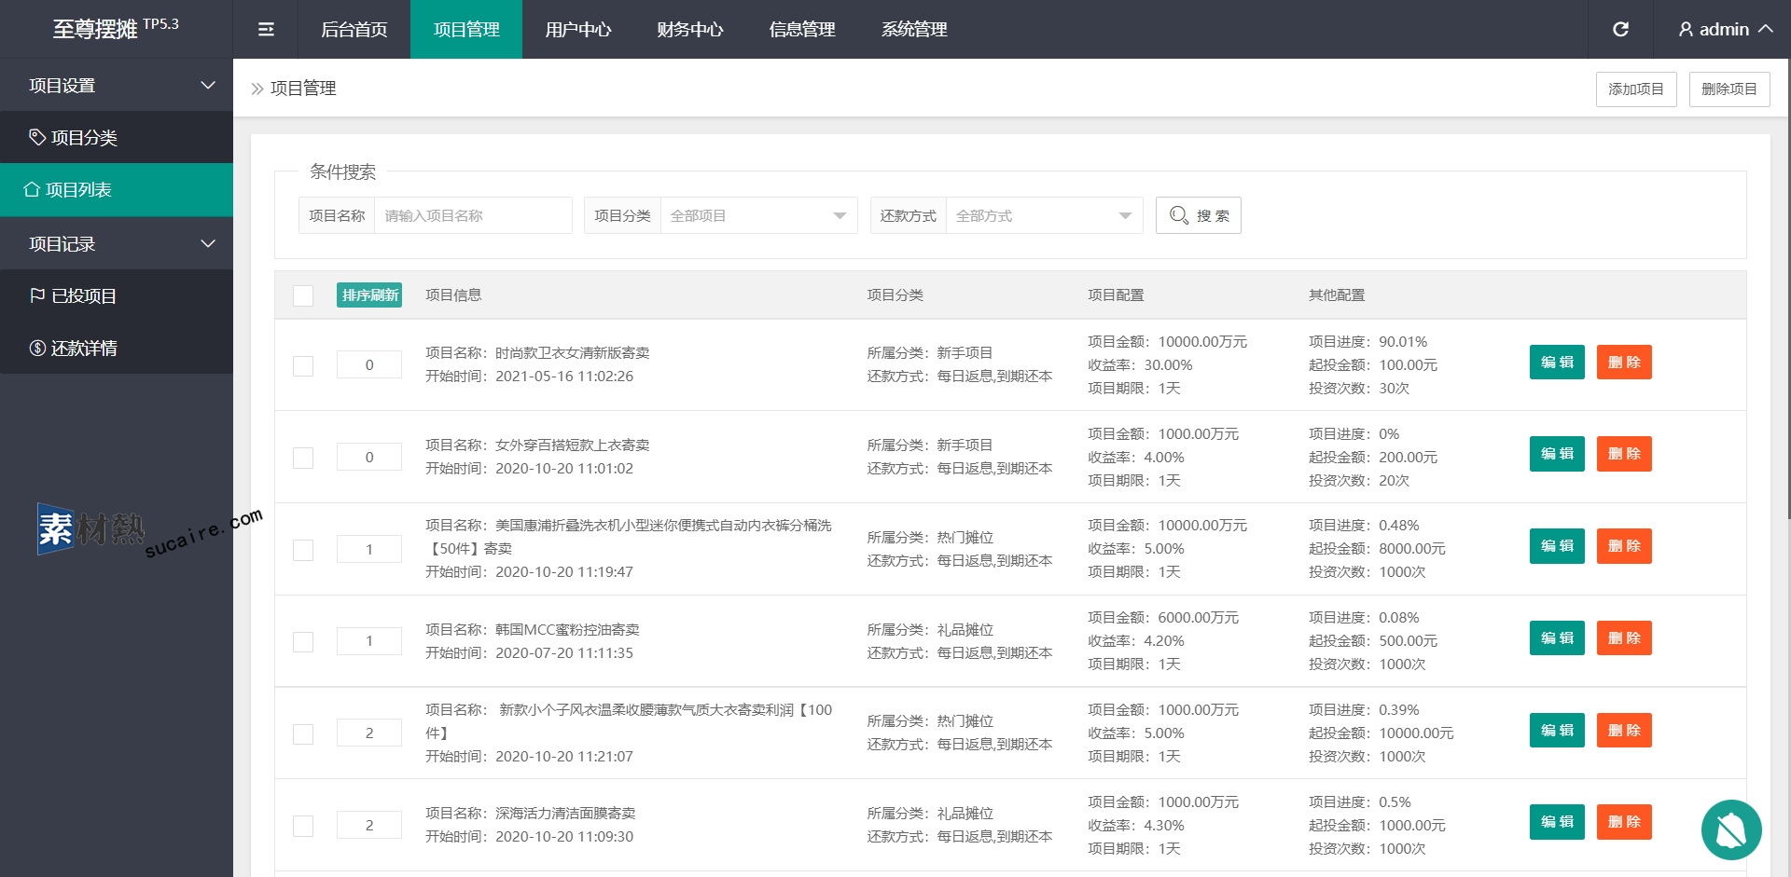Edit the 美国惠浦折叠洗衣机 project
1791x877 pixels.
[1557, 546]
